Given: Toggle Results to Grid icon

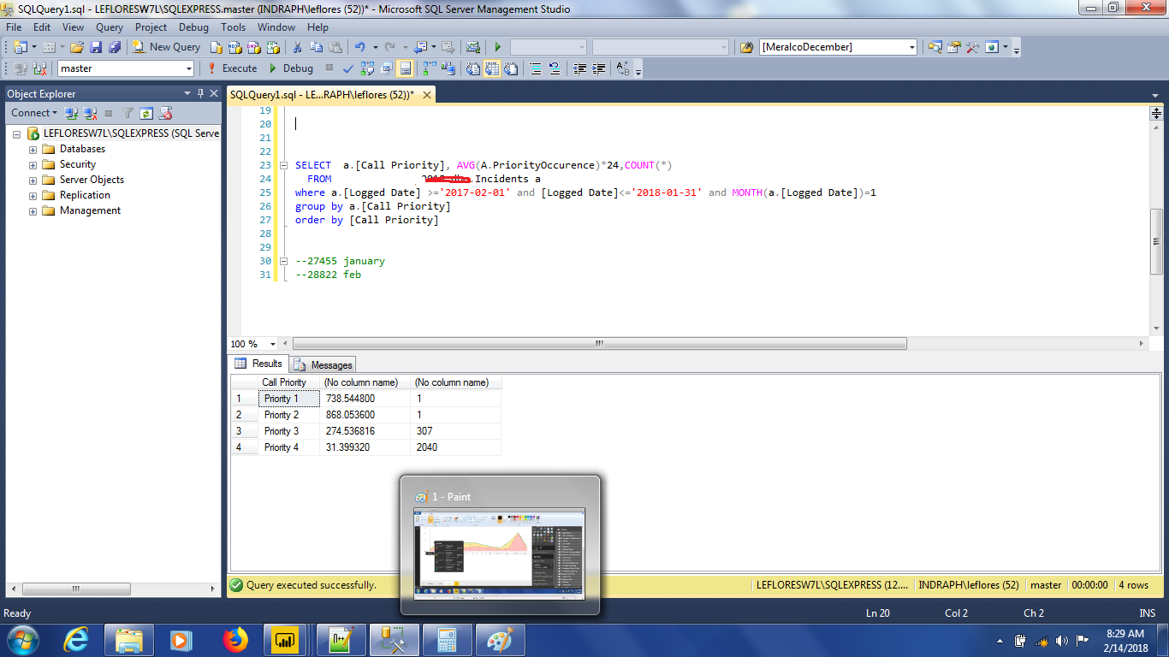Looking at the screenshot, I should 492,68.
